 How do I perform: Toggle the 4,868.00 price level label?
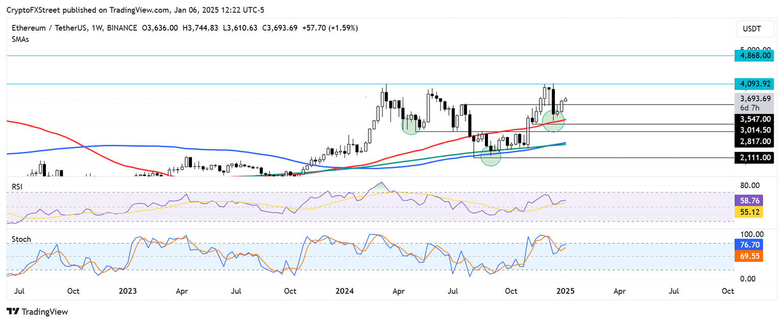754,56
